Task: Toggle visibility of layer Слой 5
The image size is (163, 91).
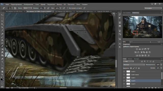Action: 124,78
